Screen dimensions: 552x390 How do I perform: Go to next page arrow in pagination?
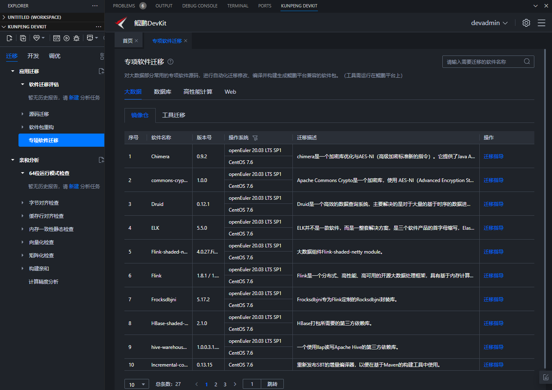pos(235,384)
